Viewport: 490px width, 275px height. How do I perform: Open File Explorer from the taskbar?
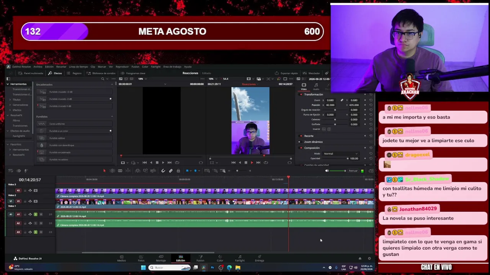[x=238, y=268]
